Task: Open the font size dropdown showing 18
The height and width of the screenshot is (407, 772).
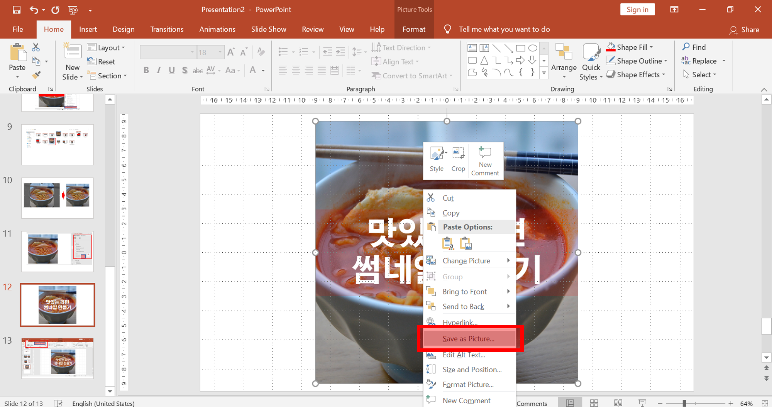Action: click(x=220, y=52)
